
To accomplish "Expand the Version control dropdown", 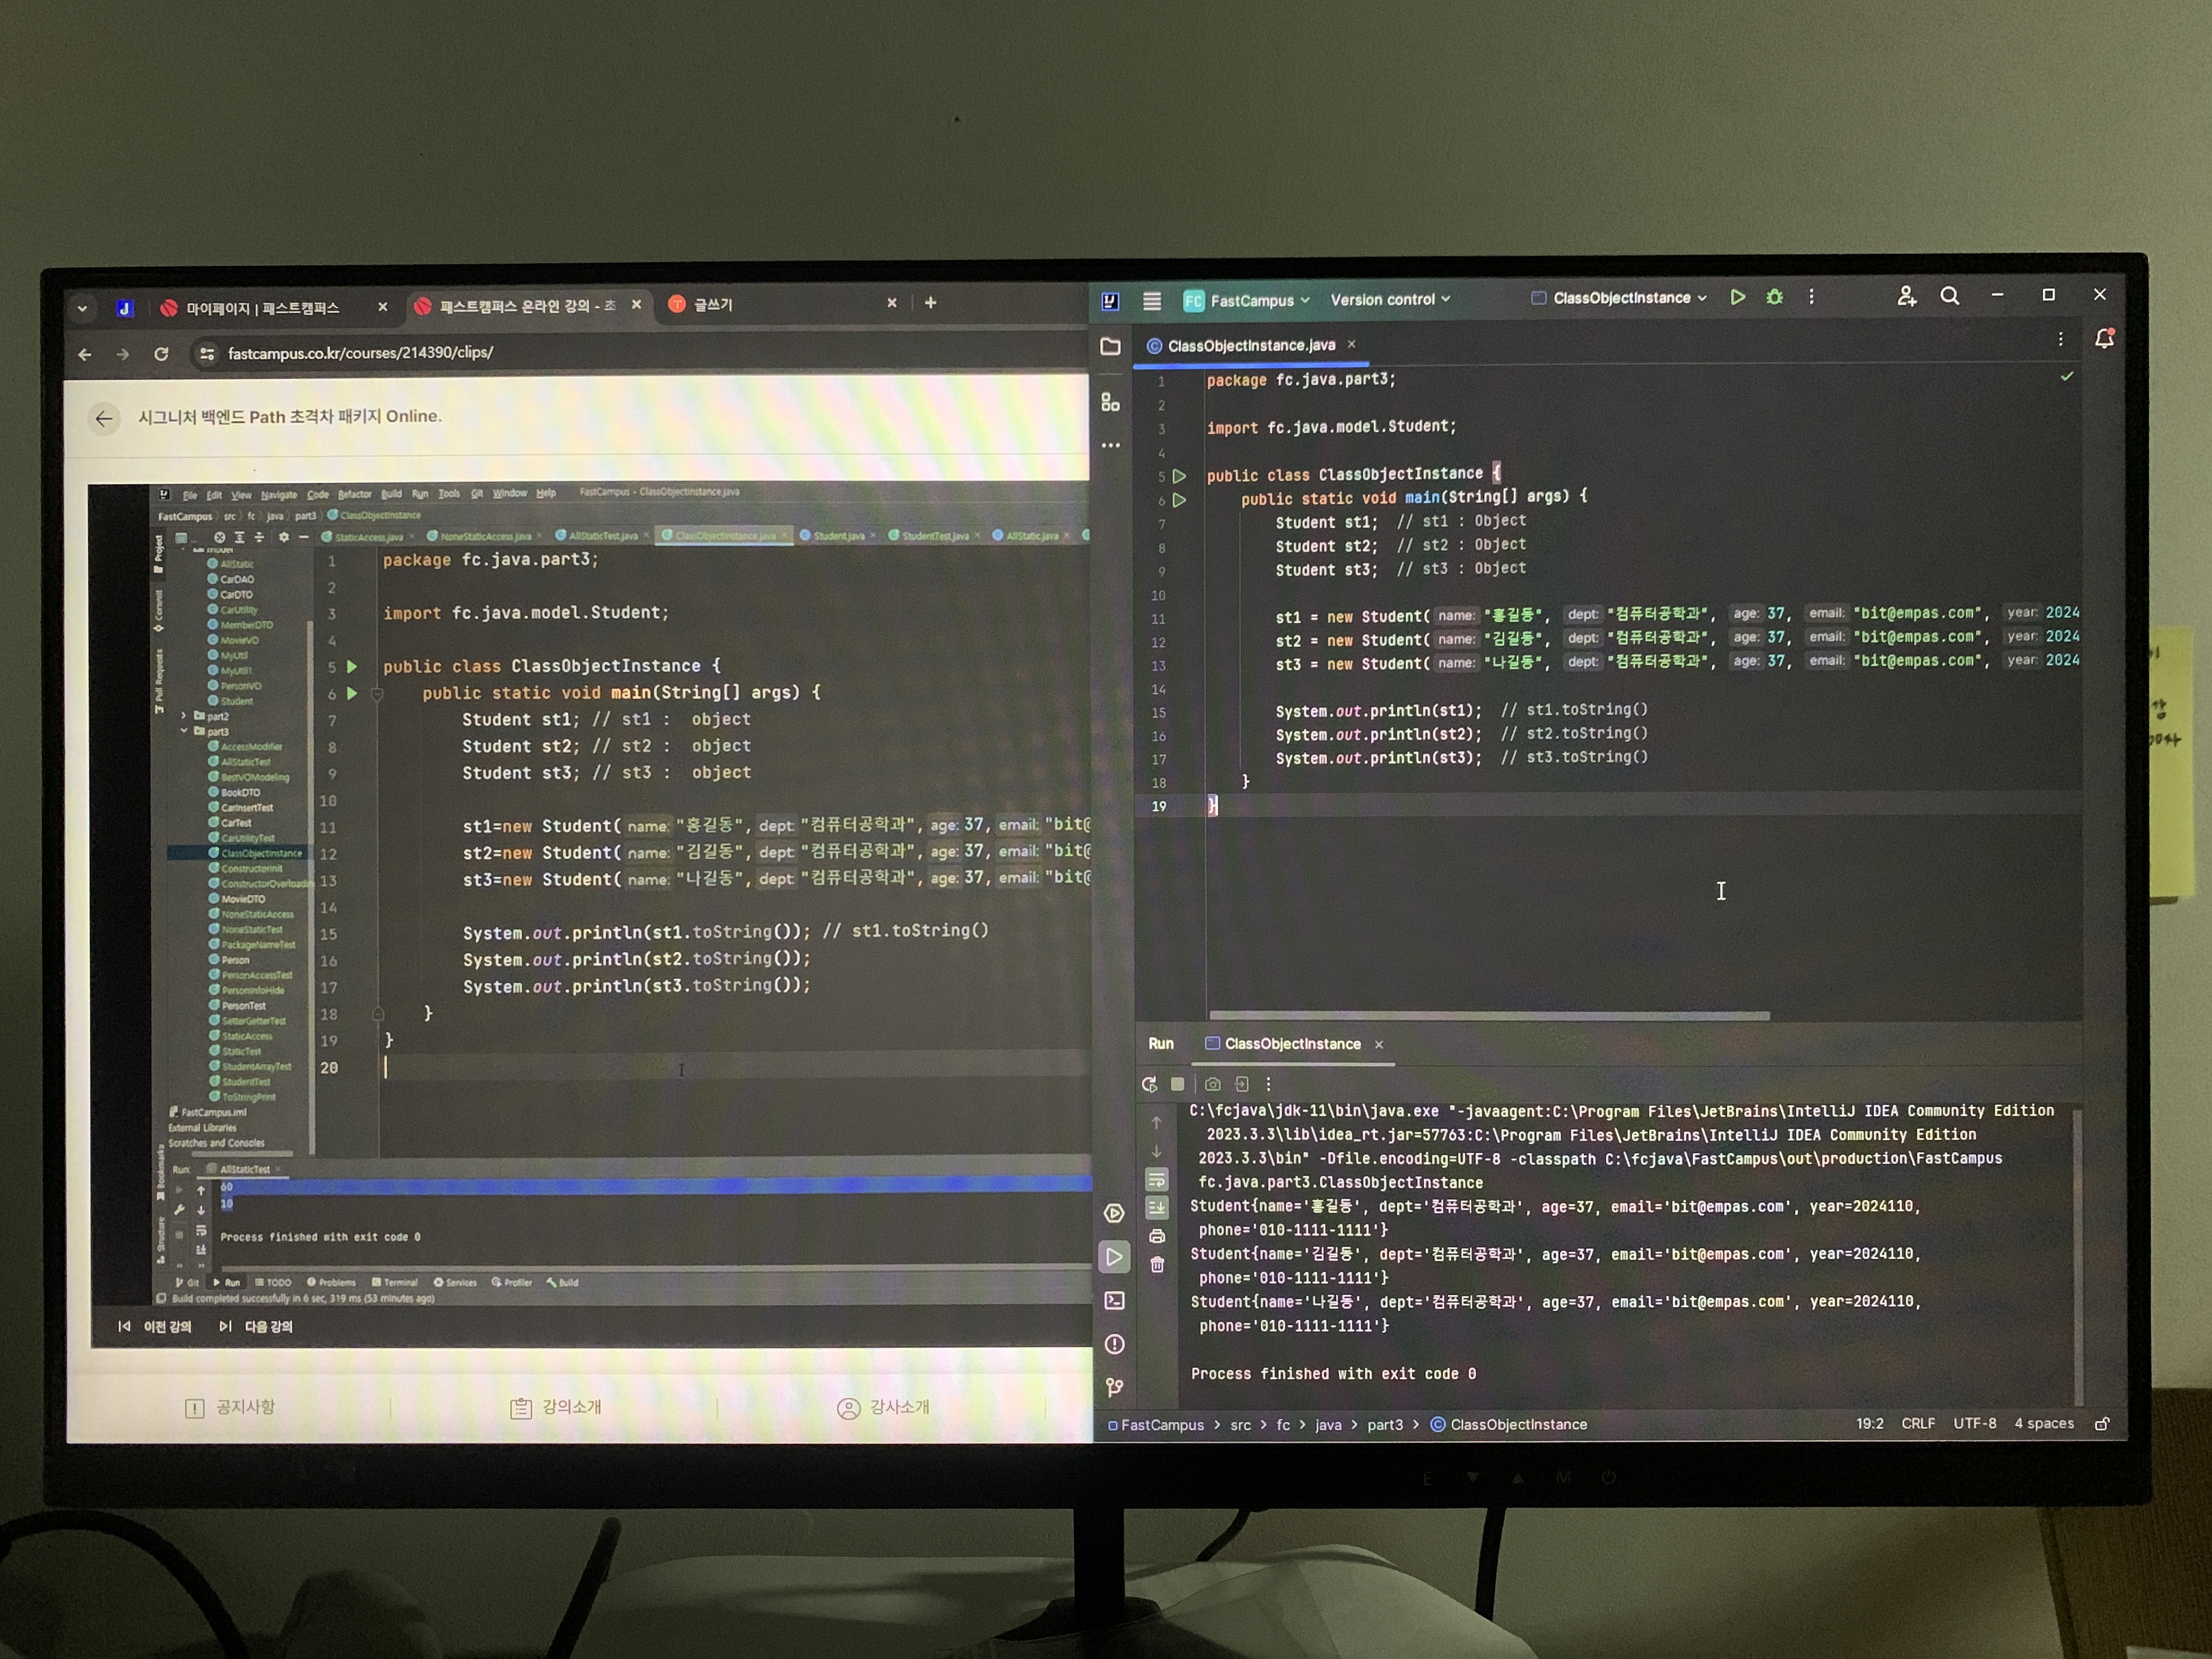I will click(x=1389, y=299).
